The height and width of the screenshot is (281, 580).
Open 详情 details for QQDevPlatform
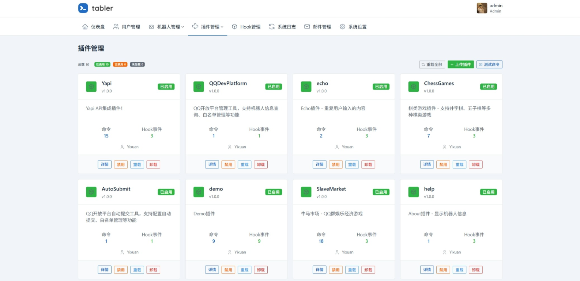coord(212,164)
